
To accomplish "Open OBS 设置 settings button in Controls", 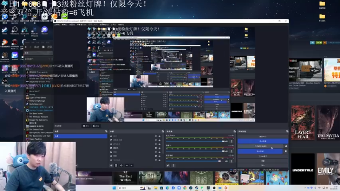I will click(263, 161).
